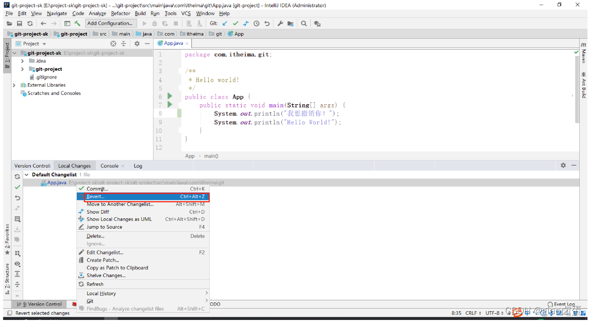Click the Rollback icon in Version Control sidebar

pos(18,198)
